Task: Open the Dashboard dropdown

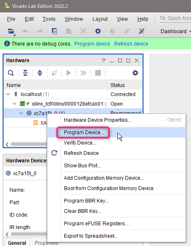Action: point(175,31)
